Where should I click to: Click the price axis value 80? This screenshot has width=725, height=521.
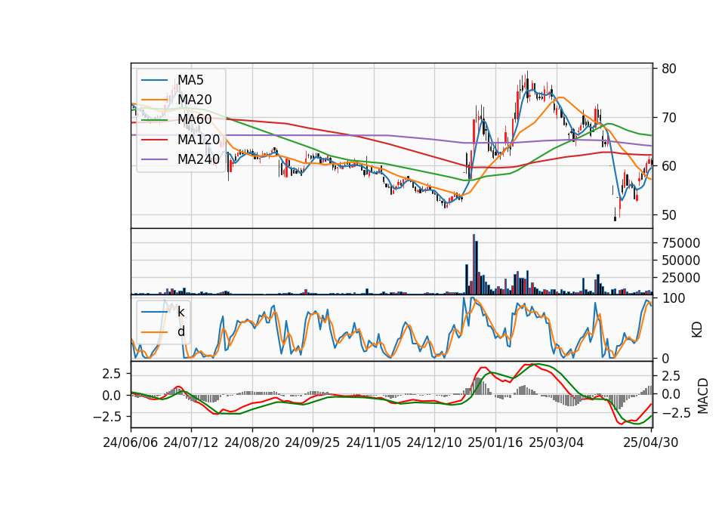669,69
